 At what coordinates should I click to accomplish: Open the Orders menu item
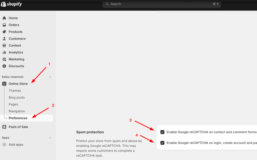pos(14,25)
